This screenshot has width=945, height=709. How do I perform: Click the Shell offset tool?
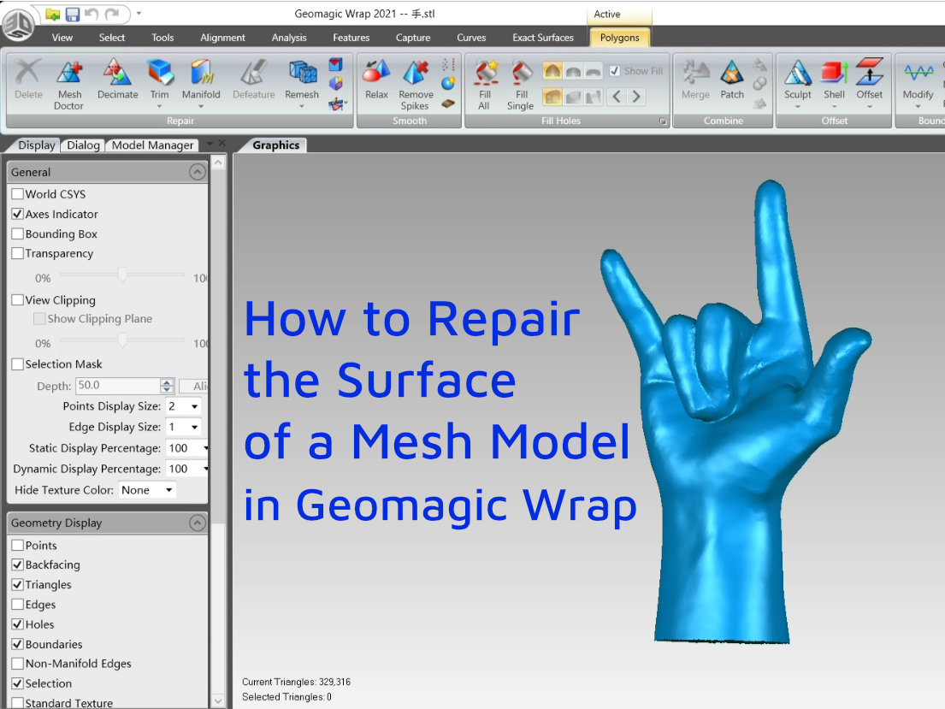[x=834, y=74]
